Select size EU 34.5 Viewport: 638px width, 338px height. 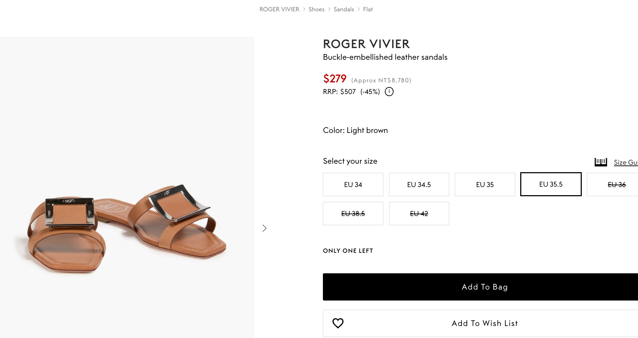point(419,185)
